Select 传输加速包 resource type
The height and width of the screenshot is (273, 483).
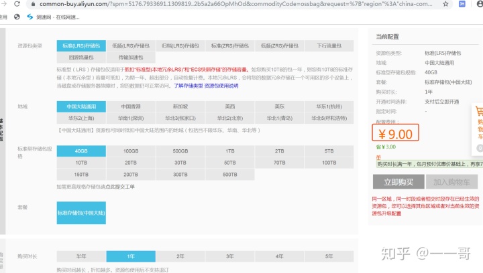131,58
